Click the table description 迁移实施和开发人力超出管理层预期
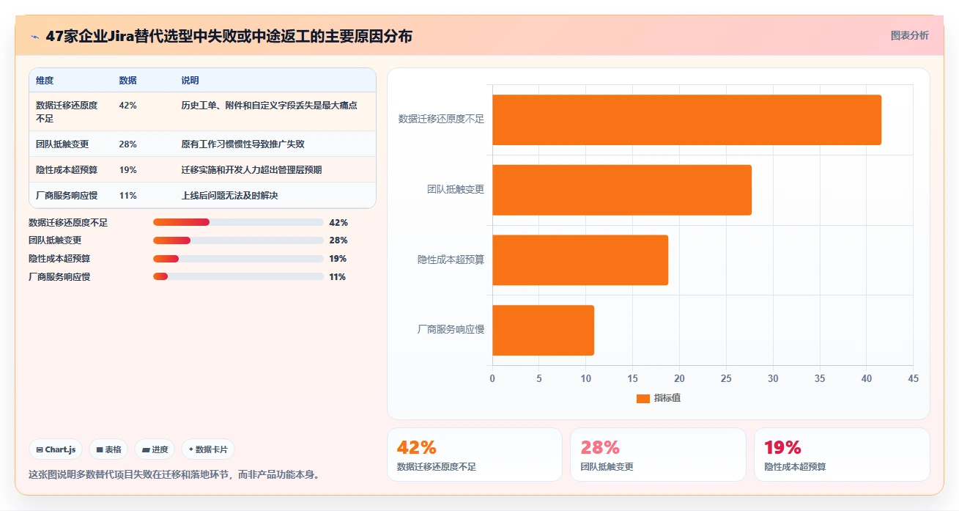 pos(251,170)
